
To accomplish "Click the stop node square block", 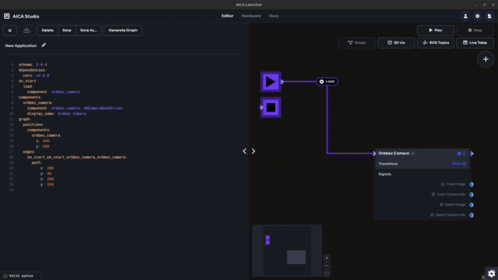I will (271, 107).
